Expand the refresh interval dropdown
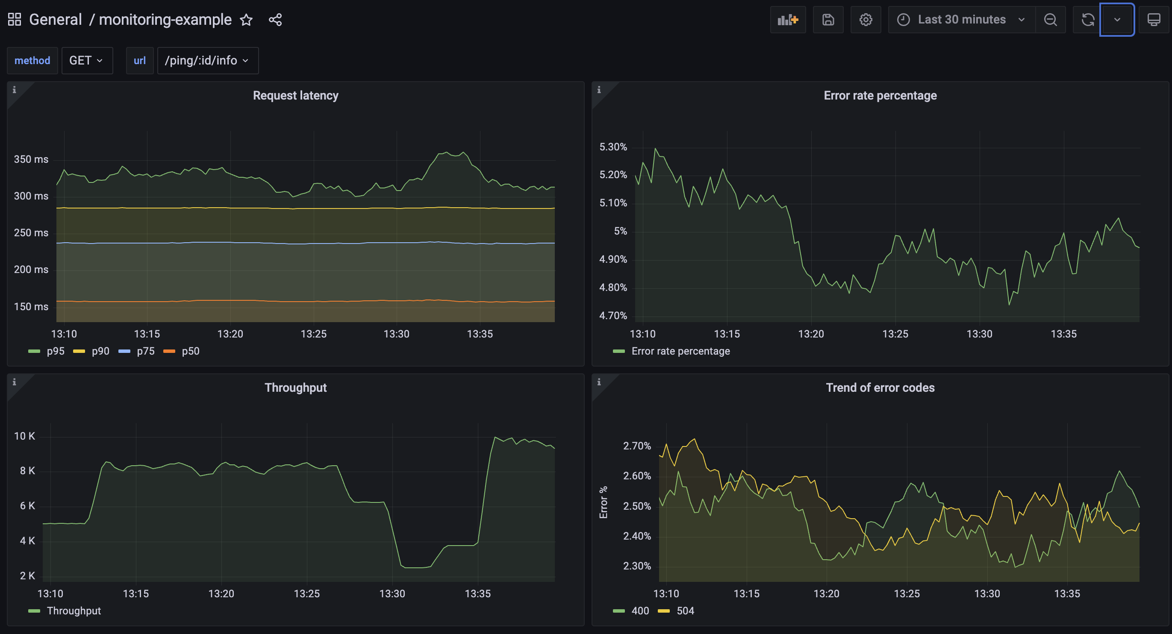Viewport: 1172px width, 634px height. point(1116,20)
